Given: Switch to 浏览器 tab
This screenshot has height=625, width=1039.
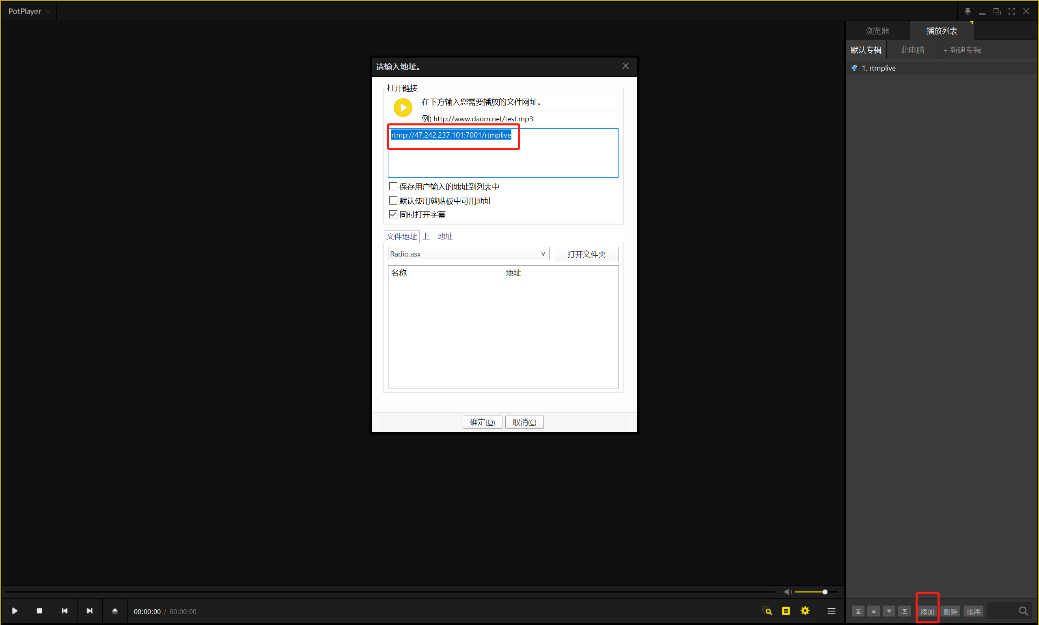Looking at the screenshot, I should [x=877, y=31].
